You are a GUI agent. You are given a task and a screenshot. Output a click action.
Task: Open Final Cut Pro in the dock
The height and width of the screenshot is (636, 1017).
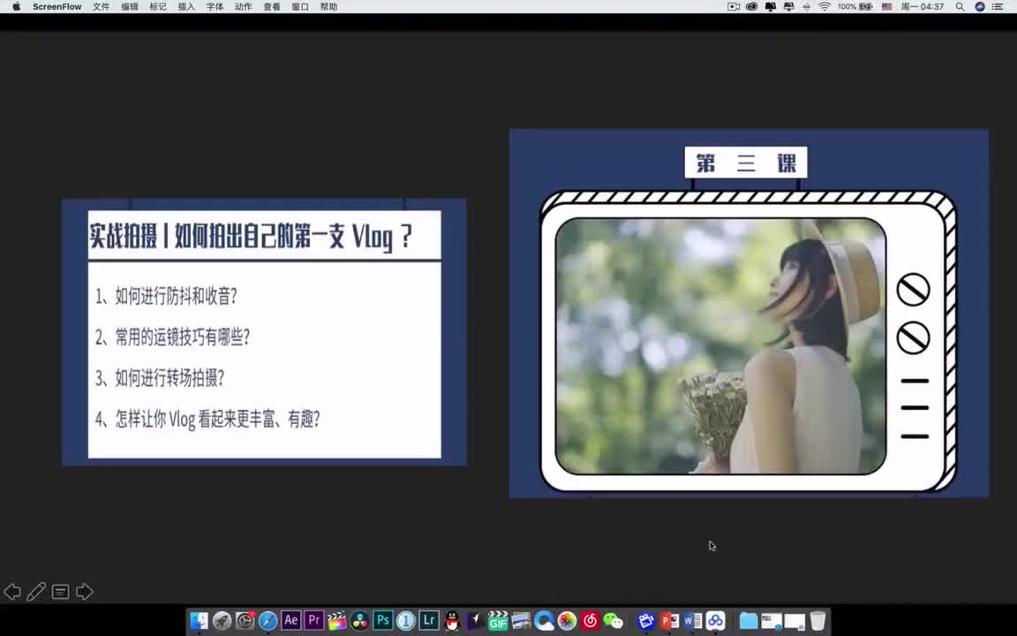[336, 621]
